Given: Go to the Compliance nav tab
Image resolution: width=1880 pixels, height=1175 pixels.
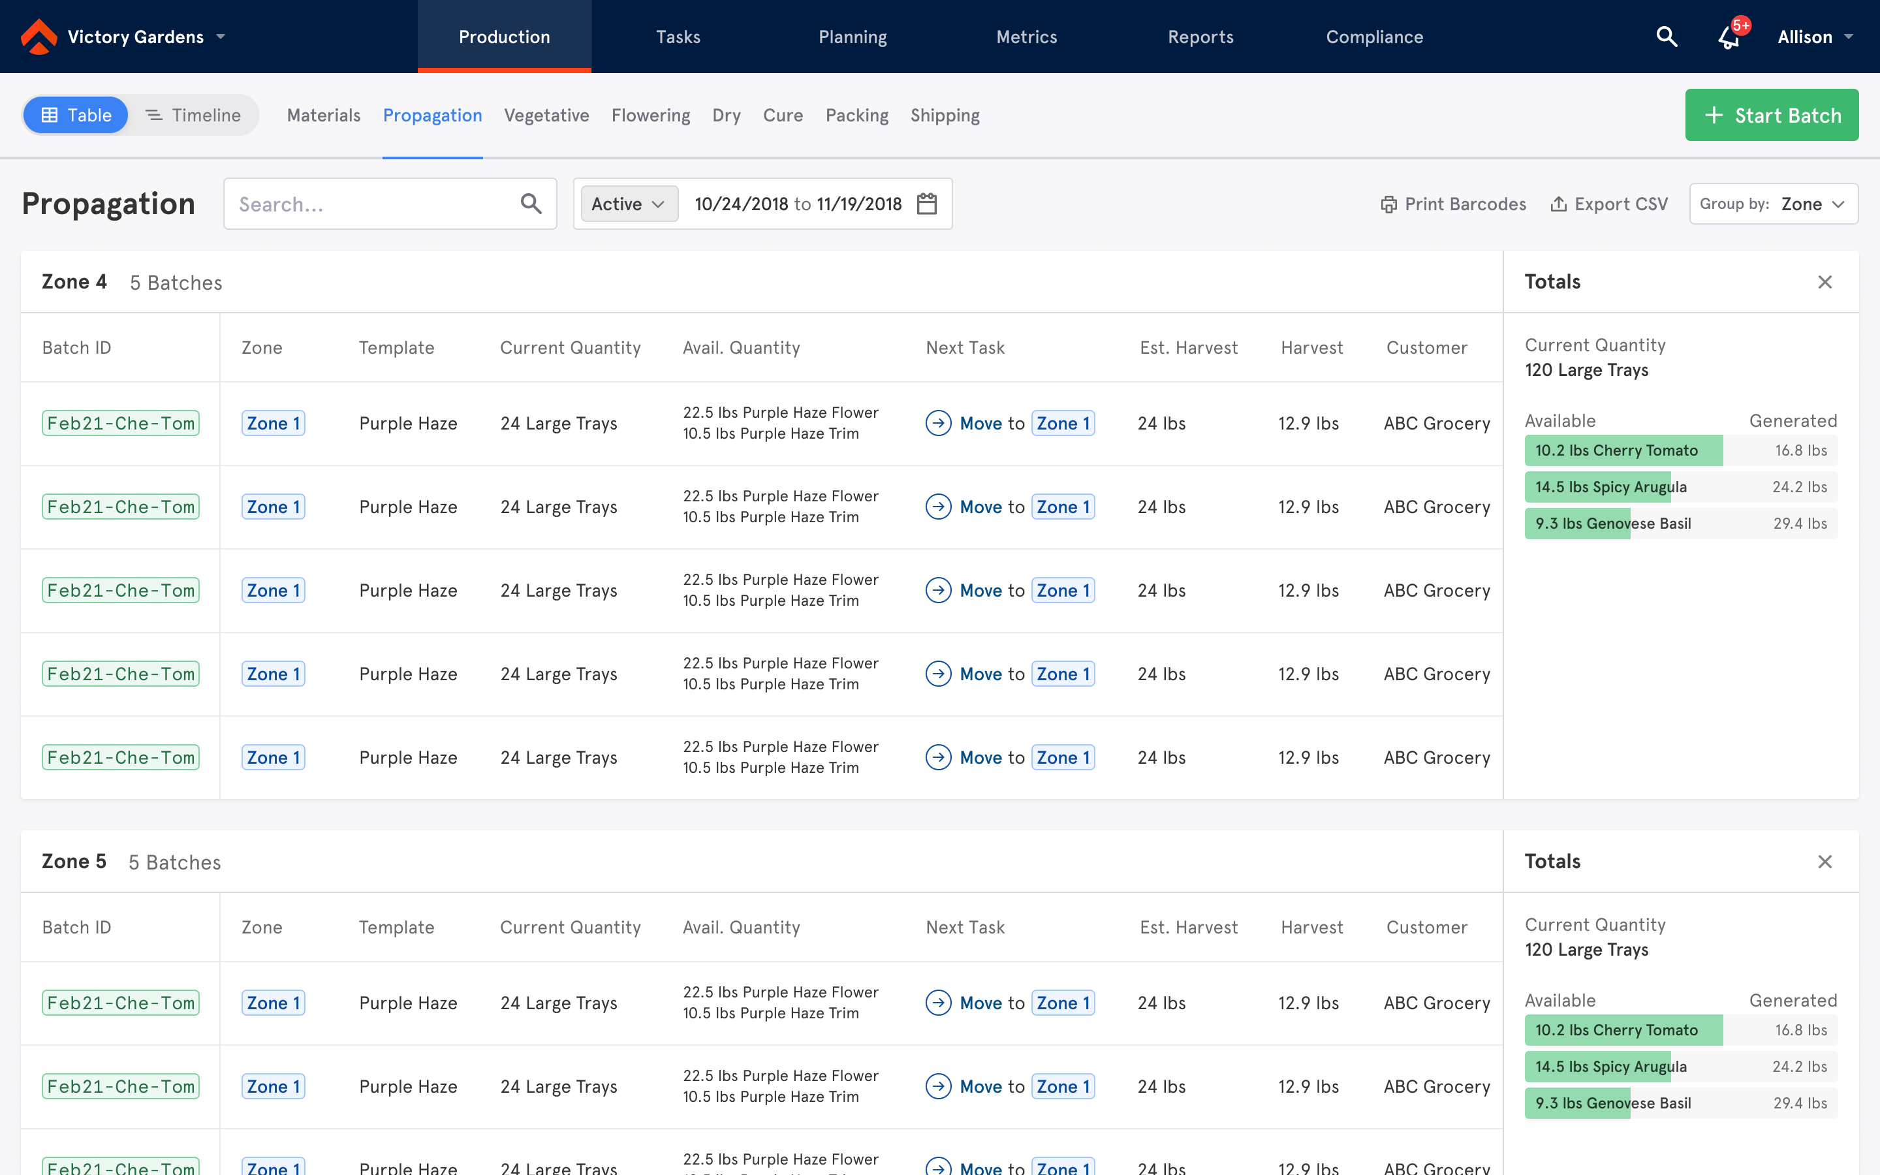Looking at the screenshot, I should point(1374,37).
